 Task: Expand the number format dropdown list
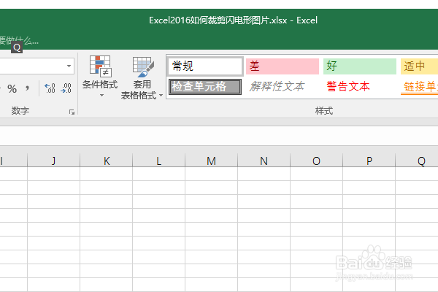point(69,66)
